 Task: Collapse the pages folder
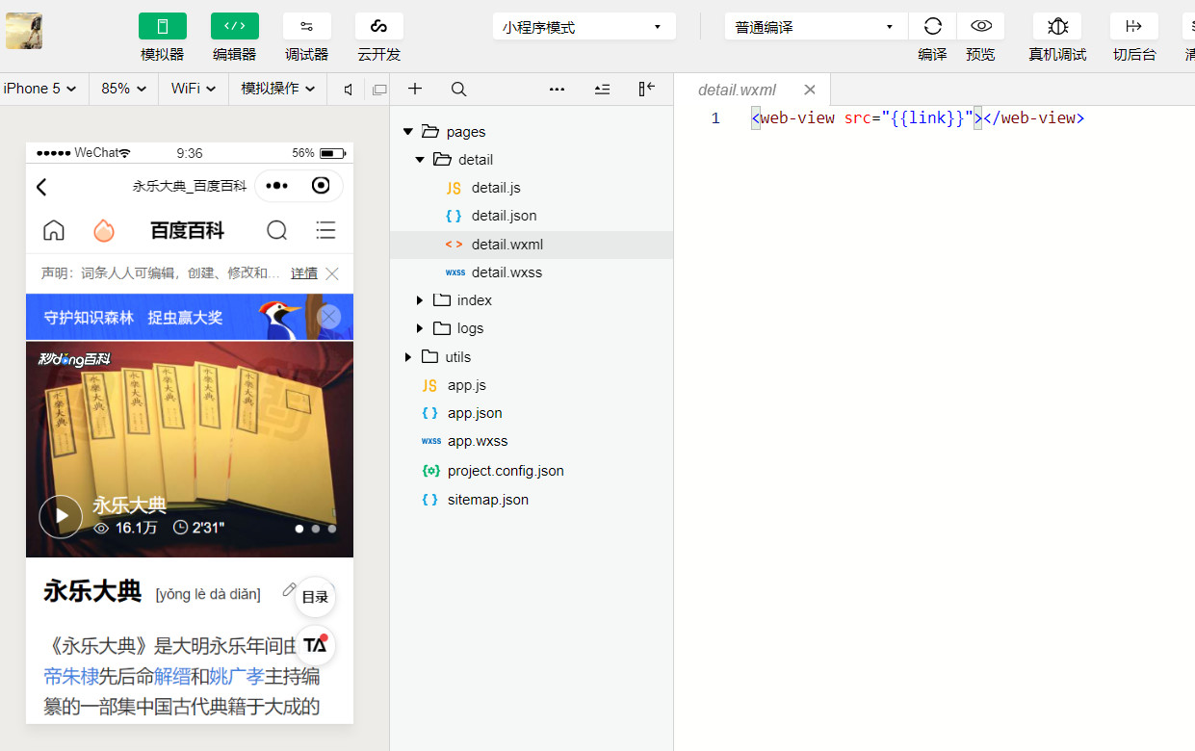tap(407, 131)
